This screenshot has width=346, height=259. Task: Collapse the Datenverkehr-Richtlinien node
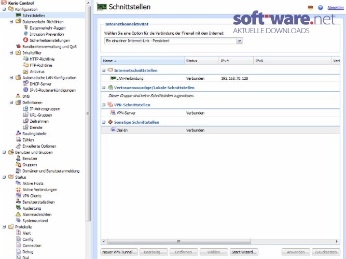tap(11, 22)
